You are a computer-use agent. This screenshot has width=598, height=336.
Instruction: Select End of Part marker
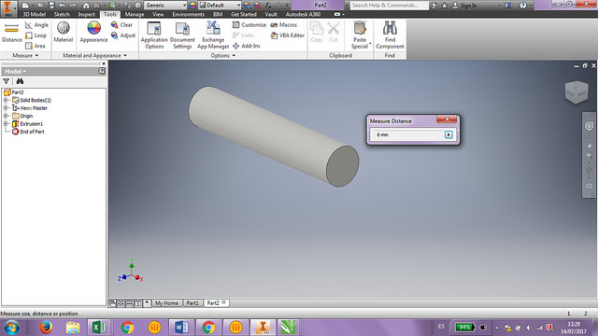point(28,132)
